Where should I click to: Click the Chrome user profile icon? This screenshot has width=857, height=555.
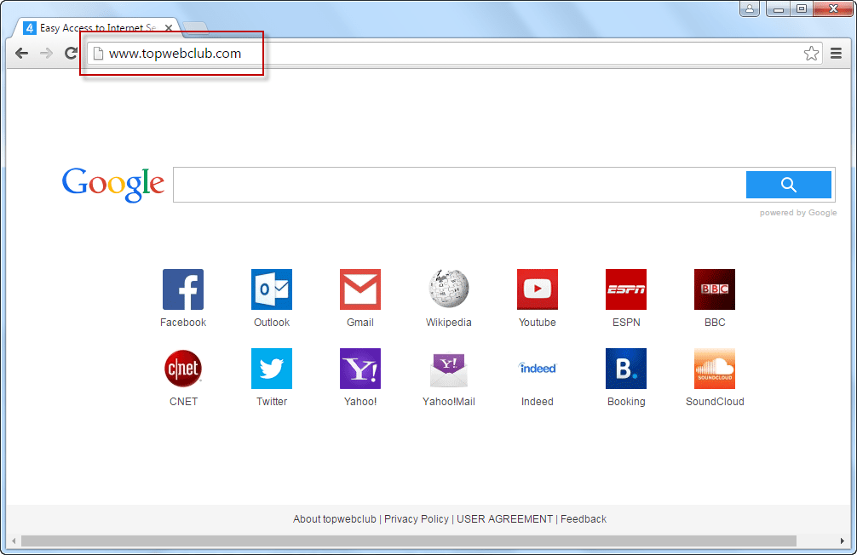[750, 9]
